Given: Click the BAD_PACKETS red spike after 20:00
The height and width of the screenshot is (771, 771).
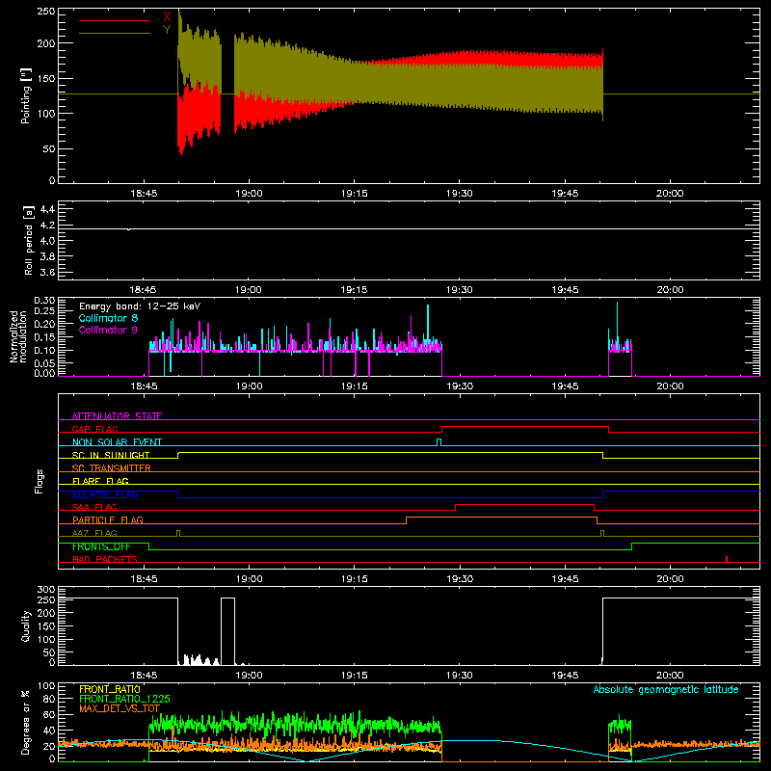Looking at the screenshot, I should [x=727, y=559].
